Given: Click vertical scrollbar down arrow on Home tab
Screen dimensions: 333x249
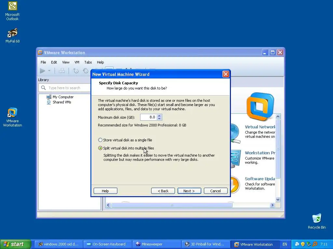Looking at the screenshot, I should 278,199.
